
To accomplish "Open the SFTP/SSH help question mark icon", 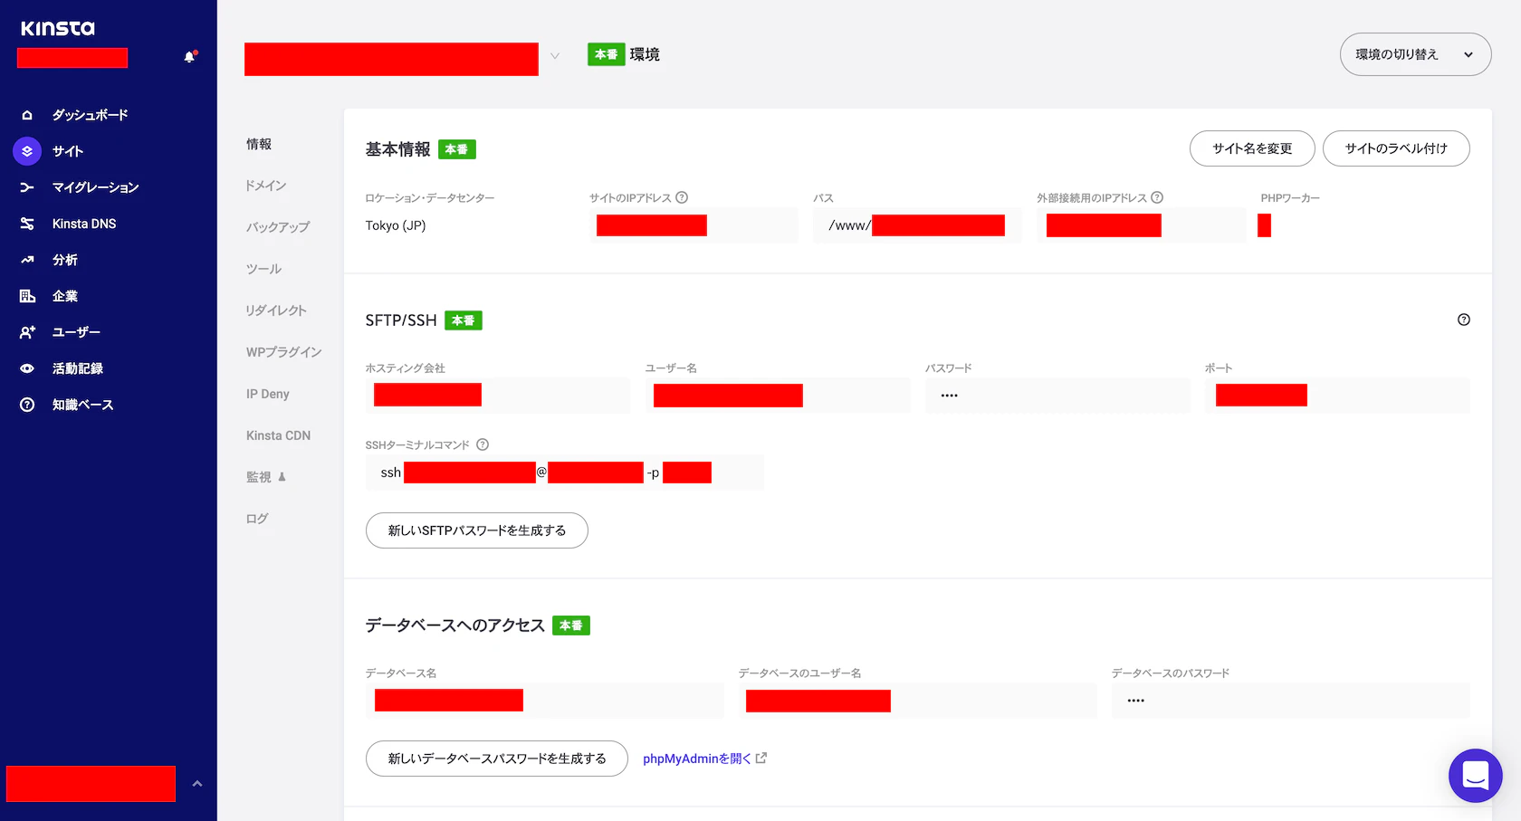I will click(x=1464, y=320).
